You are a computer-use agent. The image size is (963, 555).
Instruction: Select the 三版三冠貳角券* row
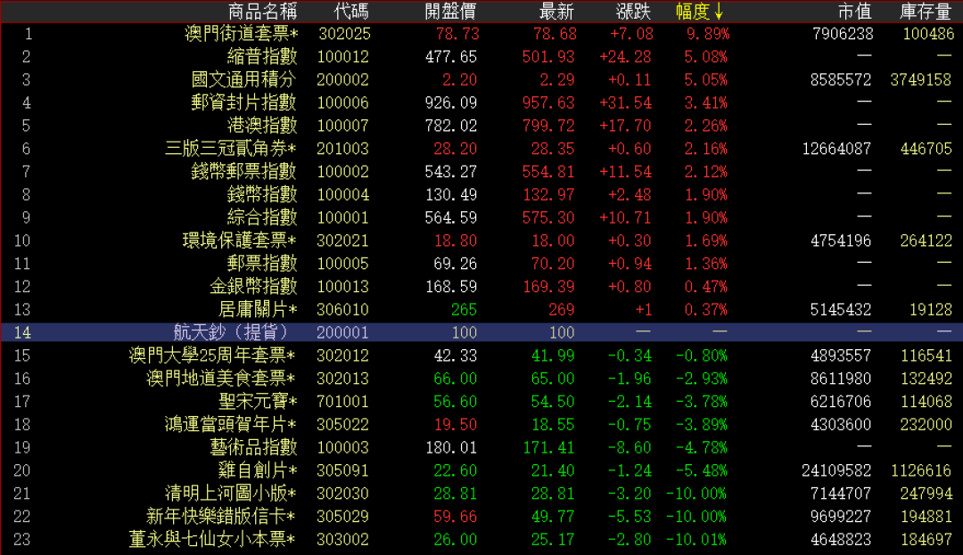pyautogui.click(x=481, y=149)
